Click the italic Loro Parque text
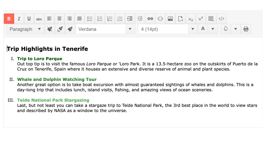The height and width of the screenshot is (148, 266). coord(99,64)
